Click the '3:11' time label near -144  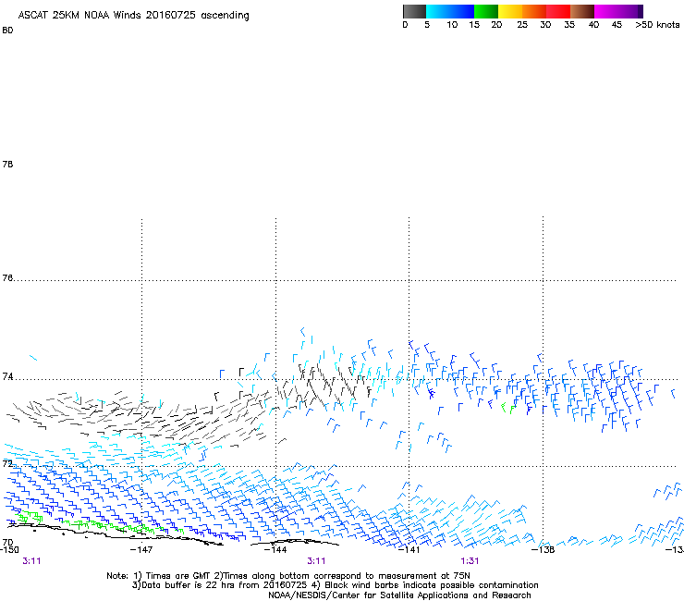pos(316,561)
